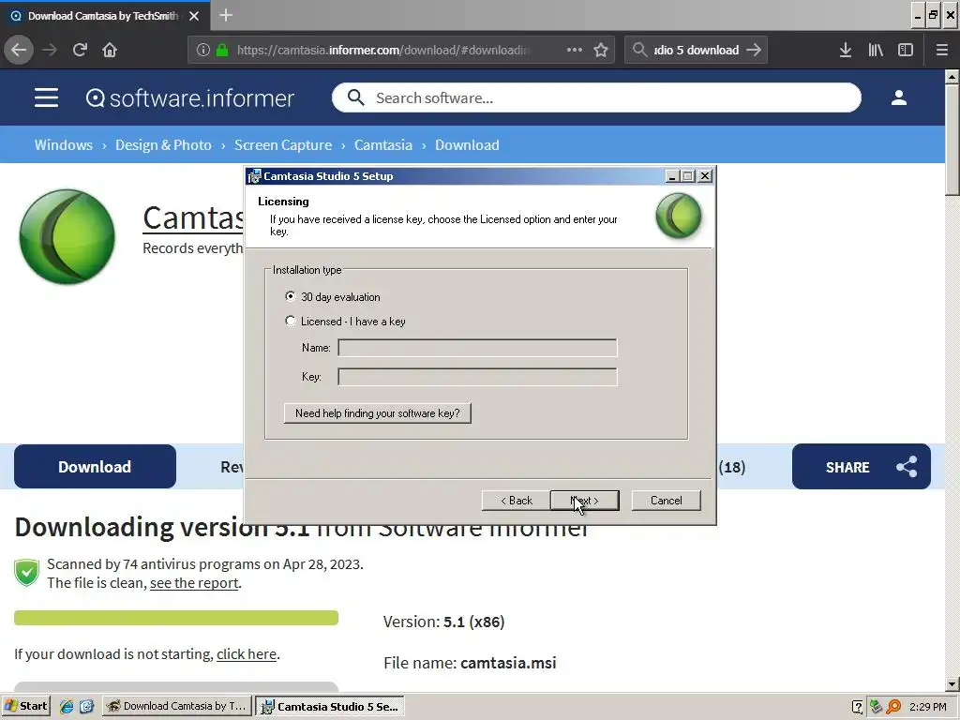Show site information icon in address bar
Screen dimensions: 960x720
(203, 51)
